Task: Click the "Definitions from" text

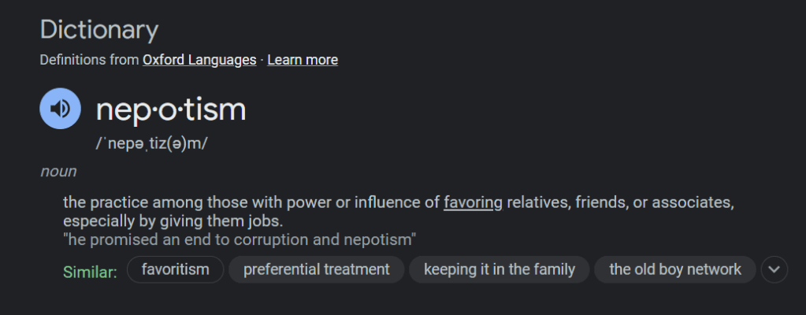Action: click(x=89, y=60)
